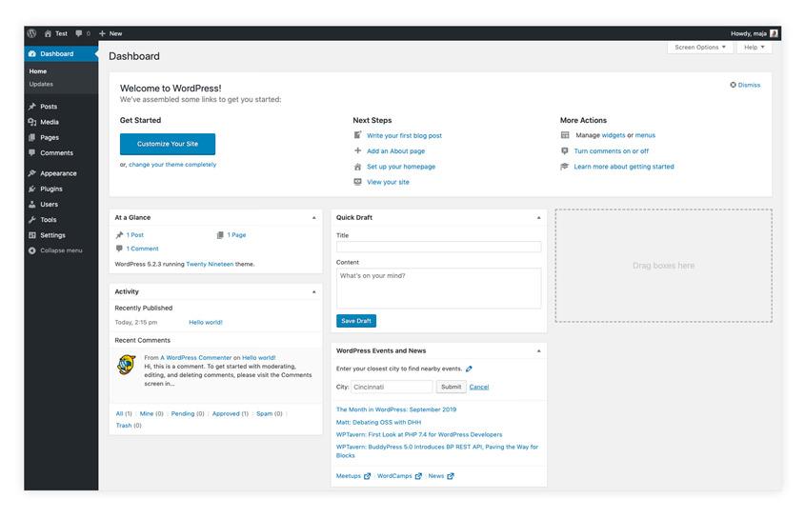Open the Plugins menu label
The image size is (805, 519).
51,189
